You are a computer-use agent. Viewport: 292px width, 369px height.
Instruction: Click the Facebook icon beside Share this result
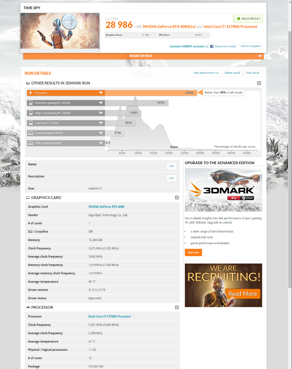[212, 46]
